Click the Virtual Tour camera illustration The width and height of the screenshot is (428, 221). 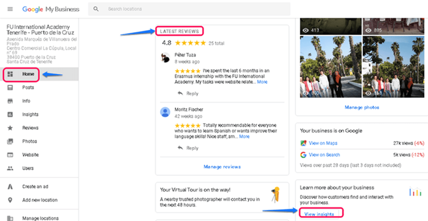point(275,194)
